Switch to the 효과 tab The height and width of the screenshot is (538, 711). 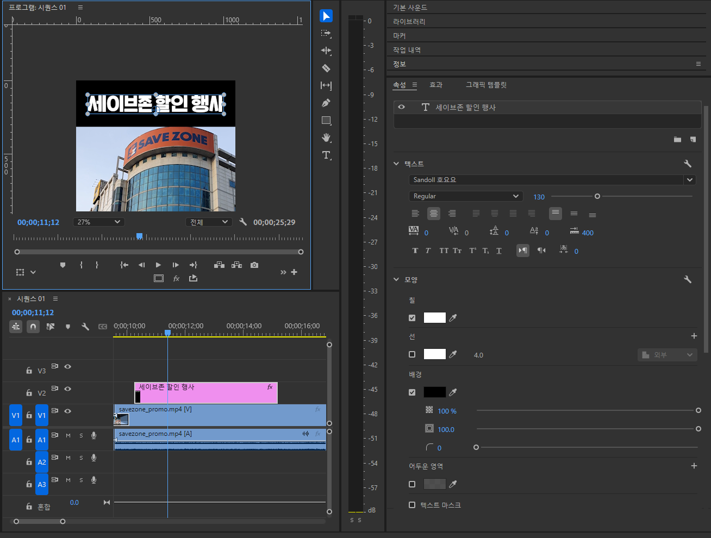click(436, 85)
